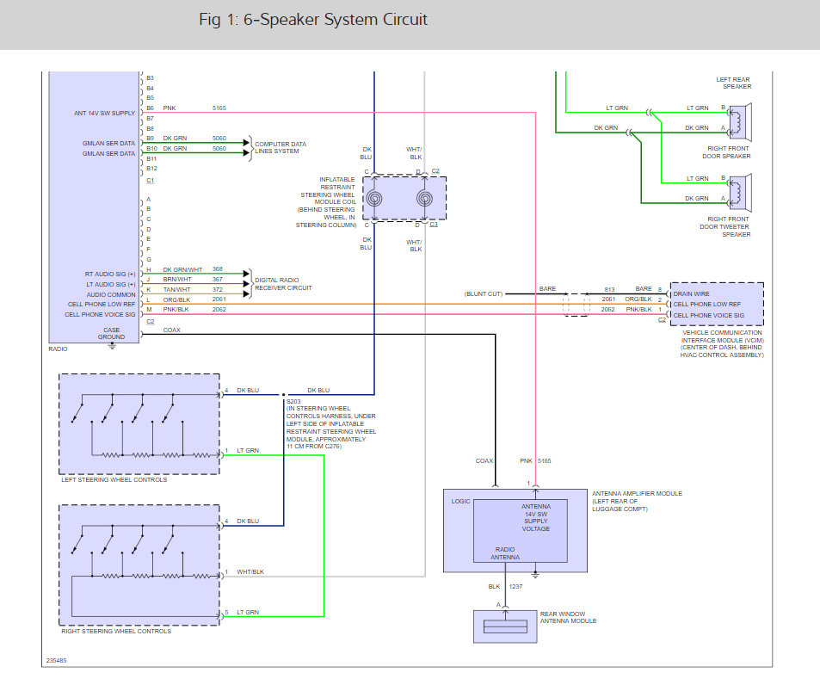Click 'INFLATABLE RESTRAINT STEERING WHEEL MODULE COIL' label
820x685 pixels.
(326, 202)
